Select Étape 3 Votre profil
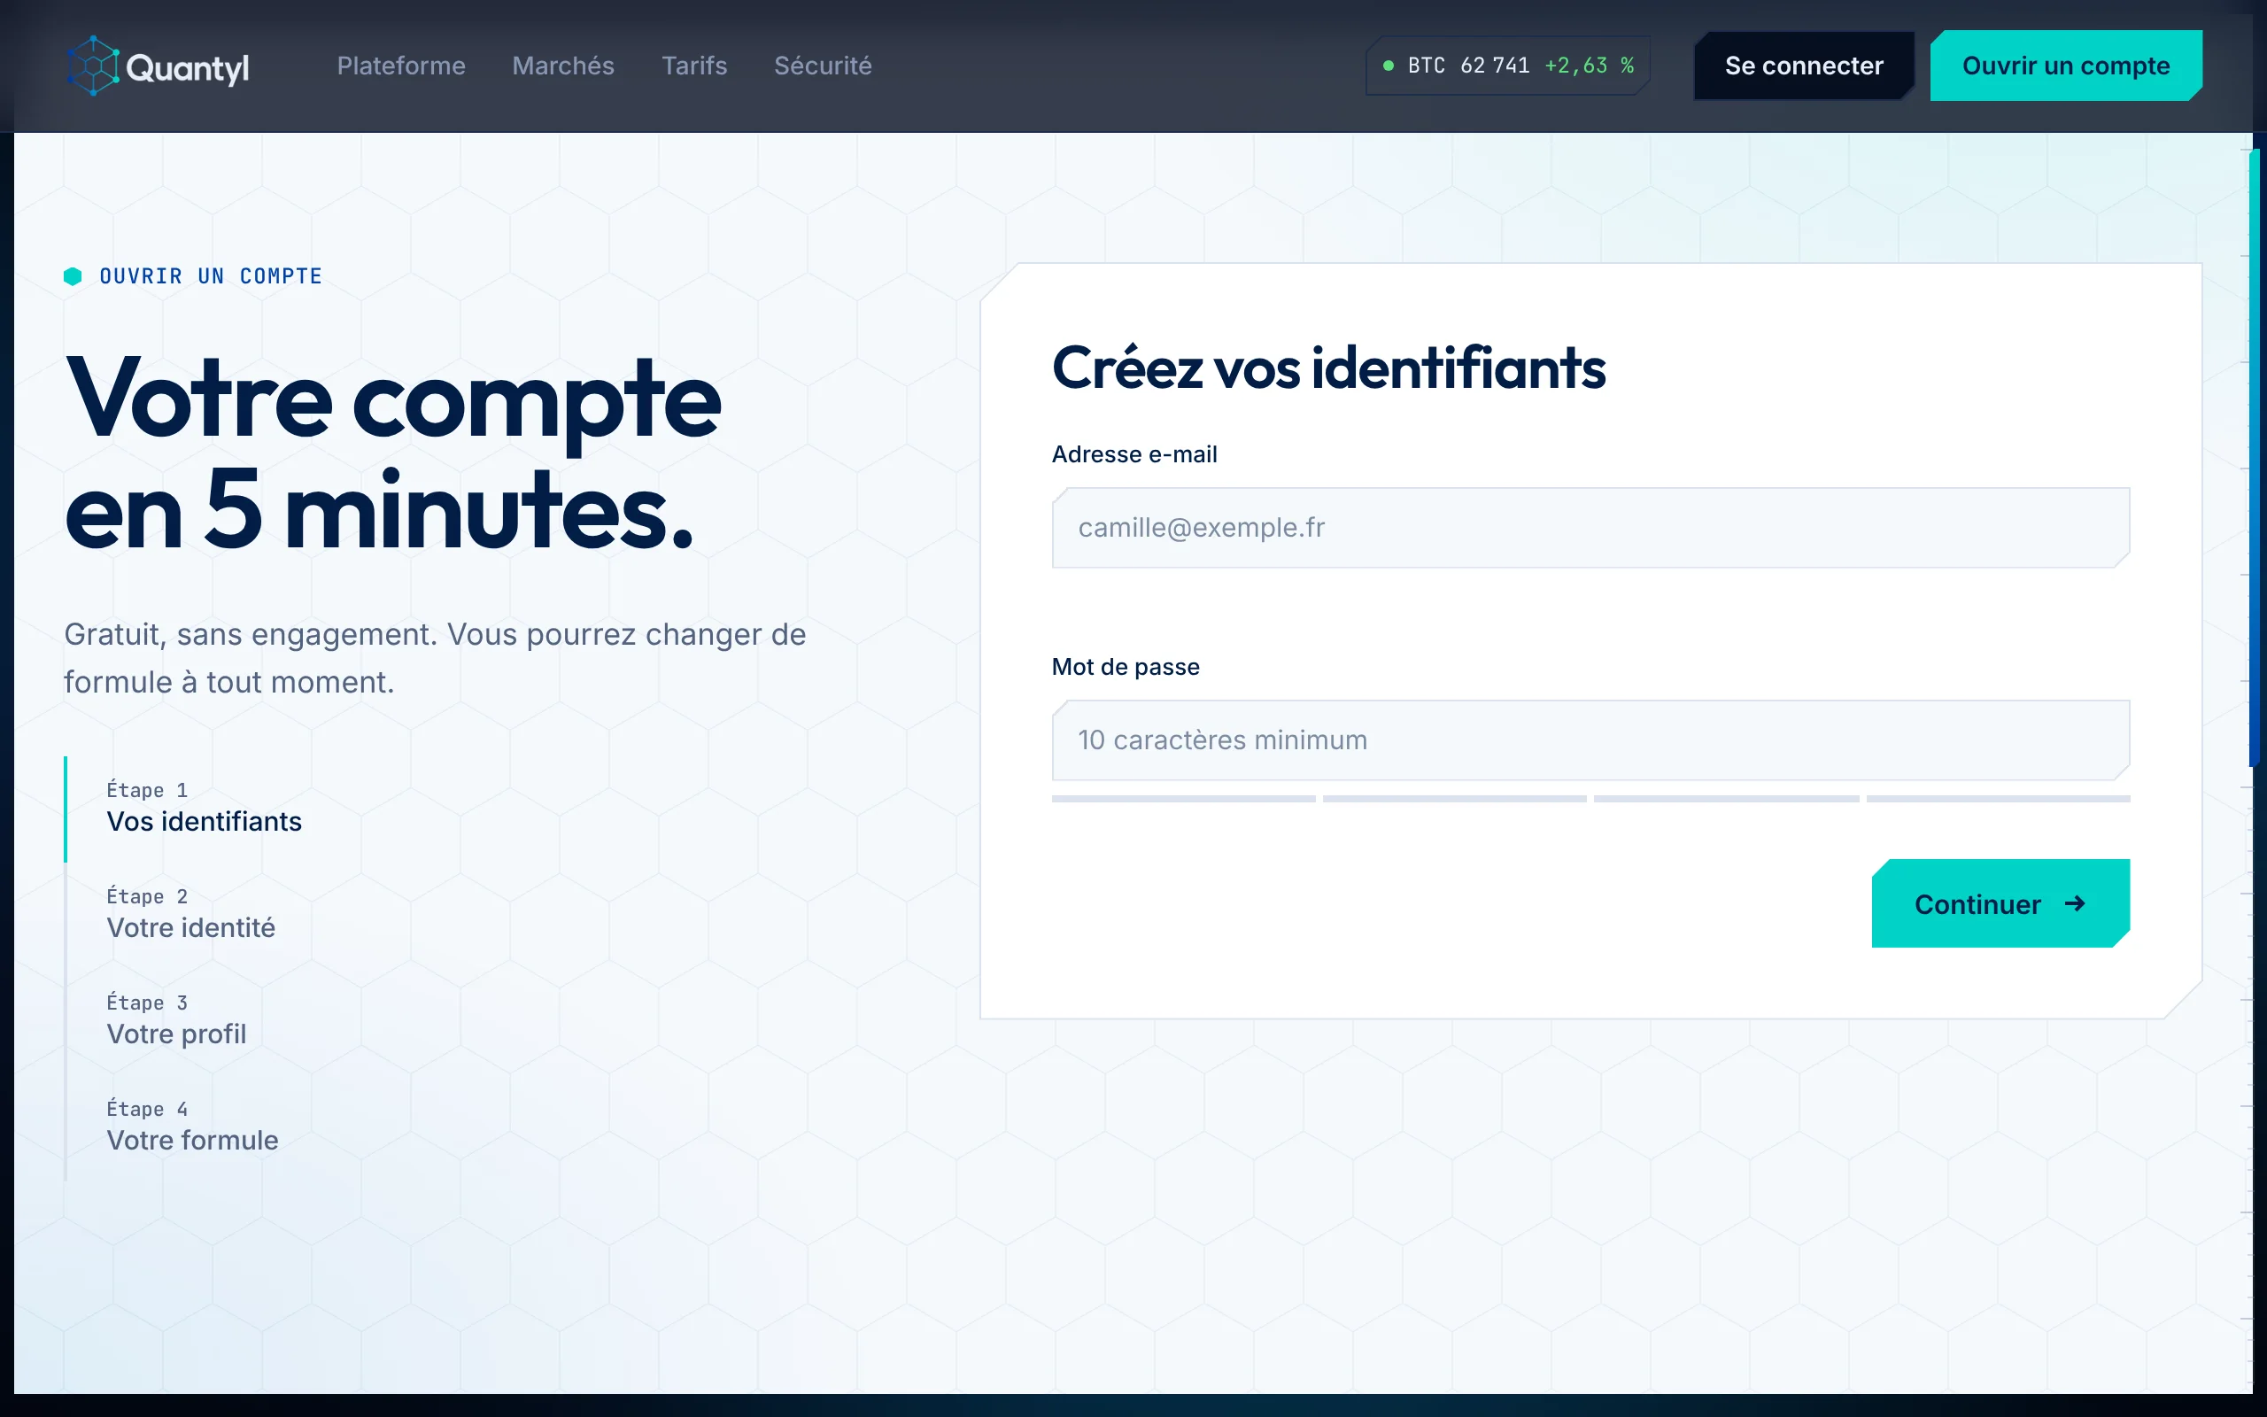The height and width of the screenshot is (1417, 2267). click(176, 1019)
